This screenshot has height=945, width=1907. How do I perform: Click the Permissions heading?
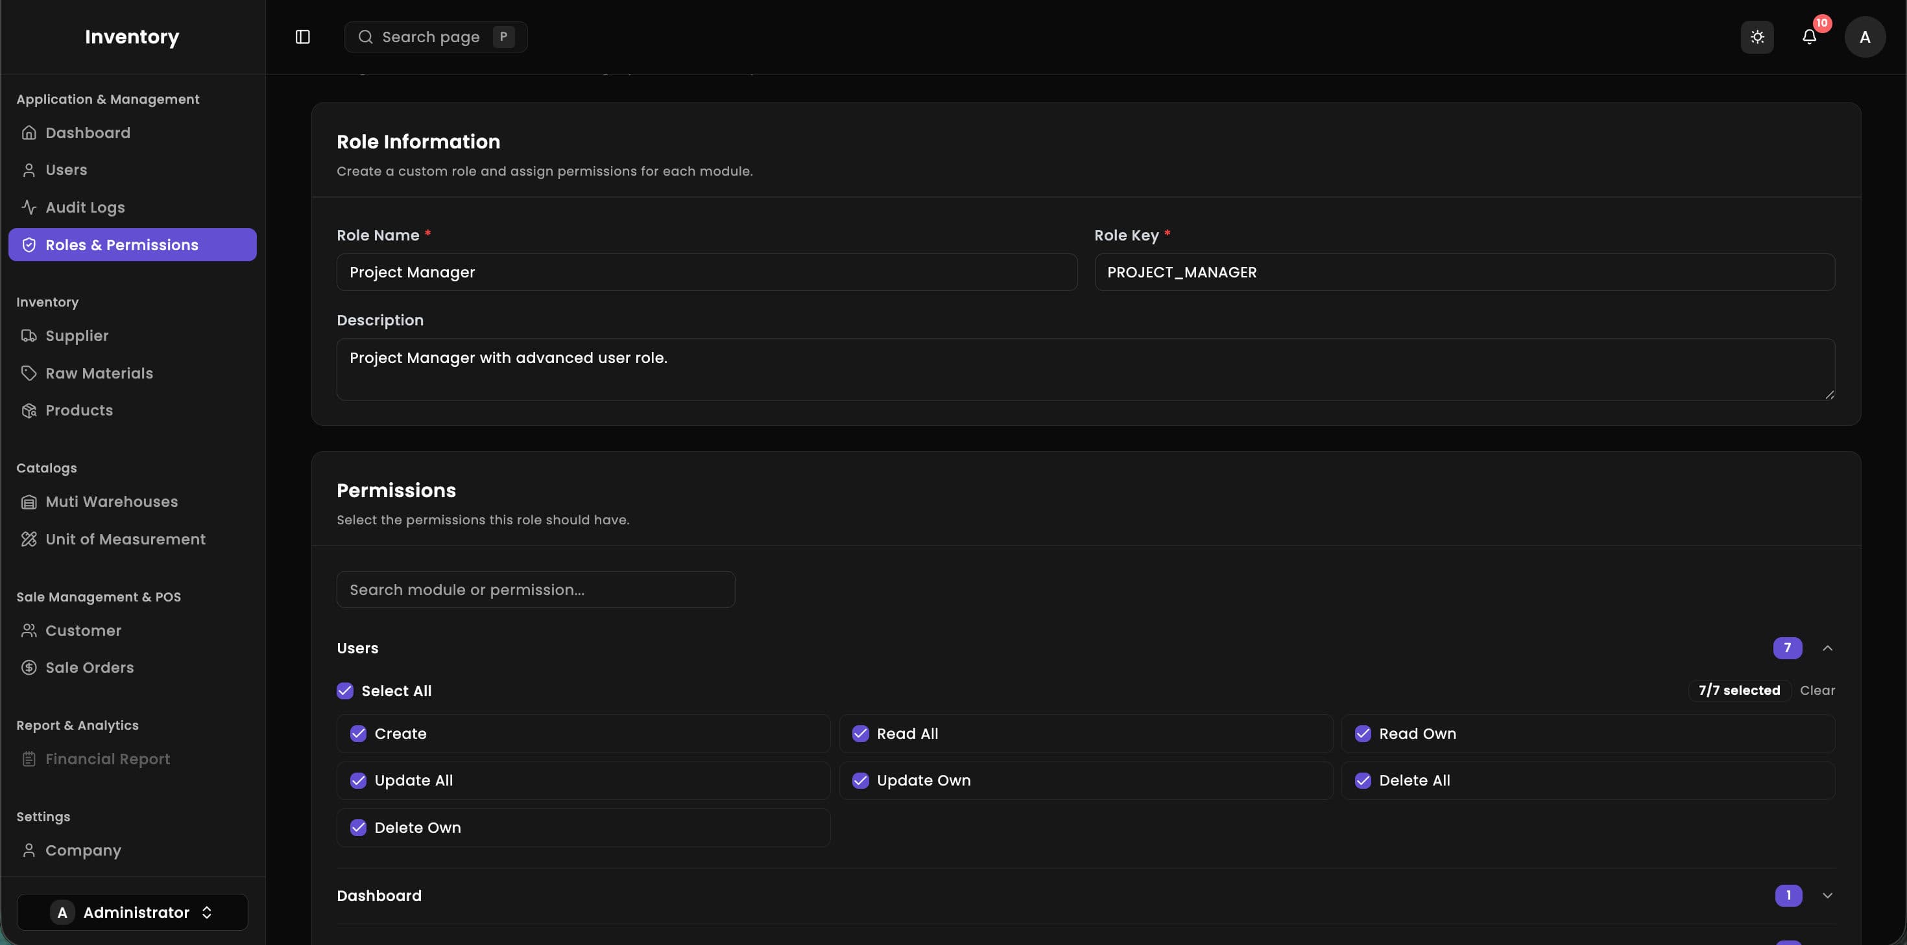pyautogui.click(x=396, y=491)
